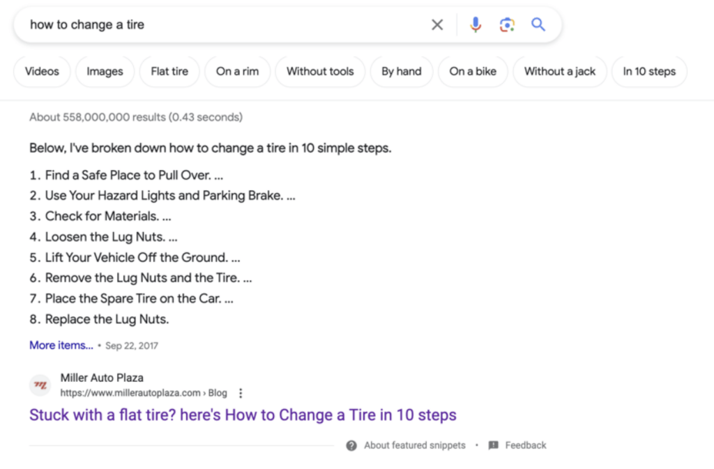Select the Flat tire refinement chip

coord(169,71)
